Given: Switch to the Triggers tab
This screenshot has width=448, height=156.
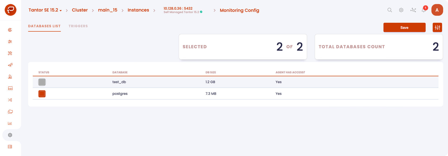Looking at the screenshot, I should [x=78, y=26].
